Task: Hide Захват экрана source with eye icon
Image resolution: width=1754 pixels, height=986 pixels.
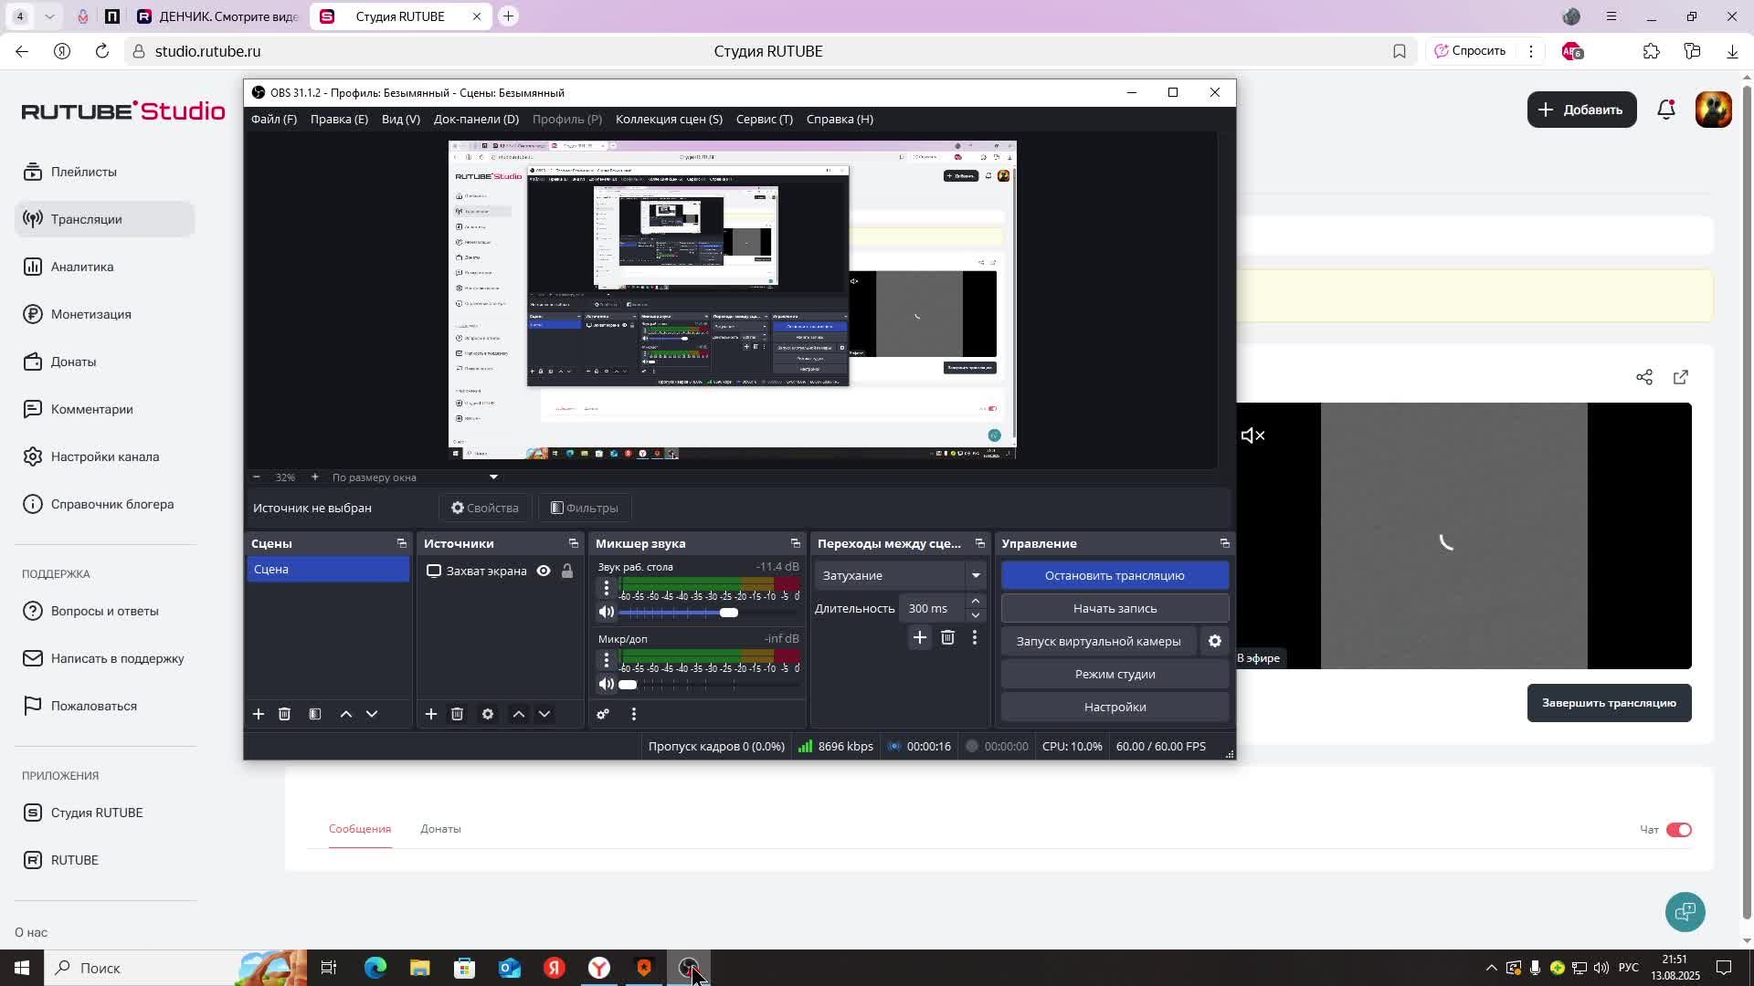Action: click(544, 571)
